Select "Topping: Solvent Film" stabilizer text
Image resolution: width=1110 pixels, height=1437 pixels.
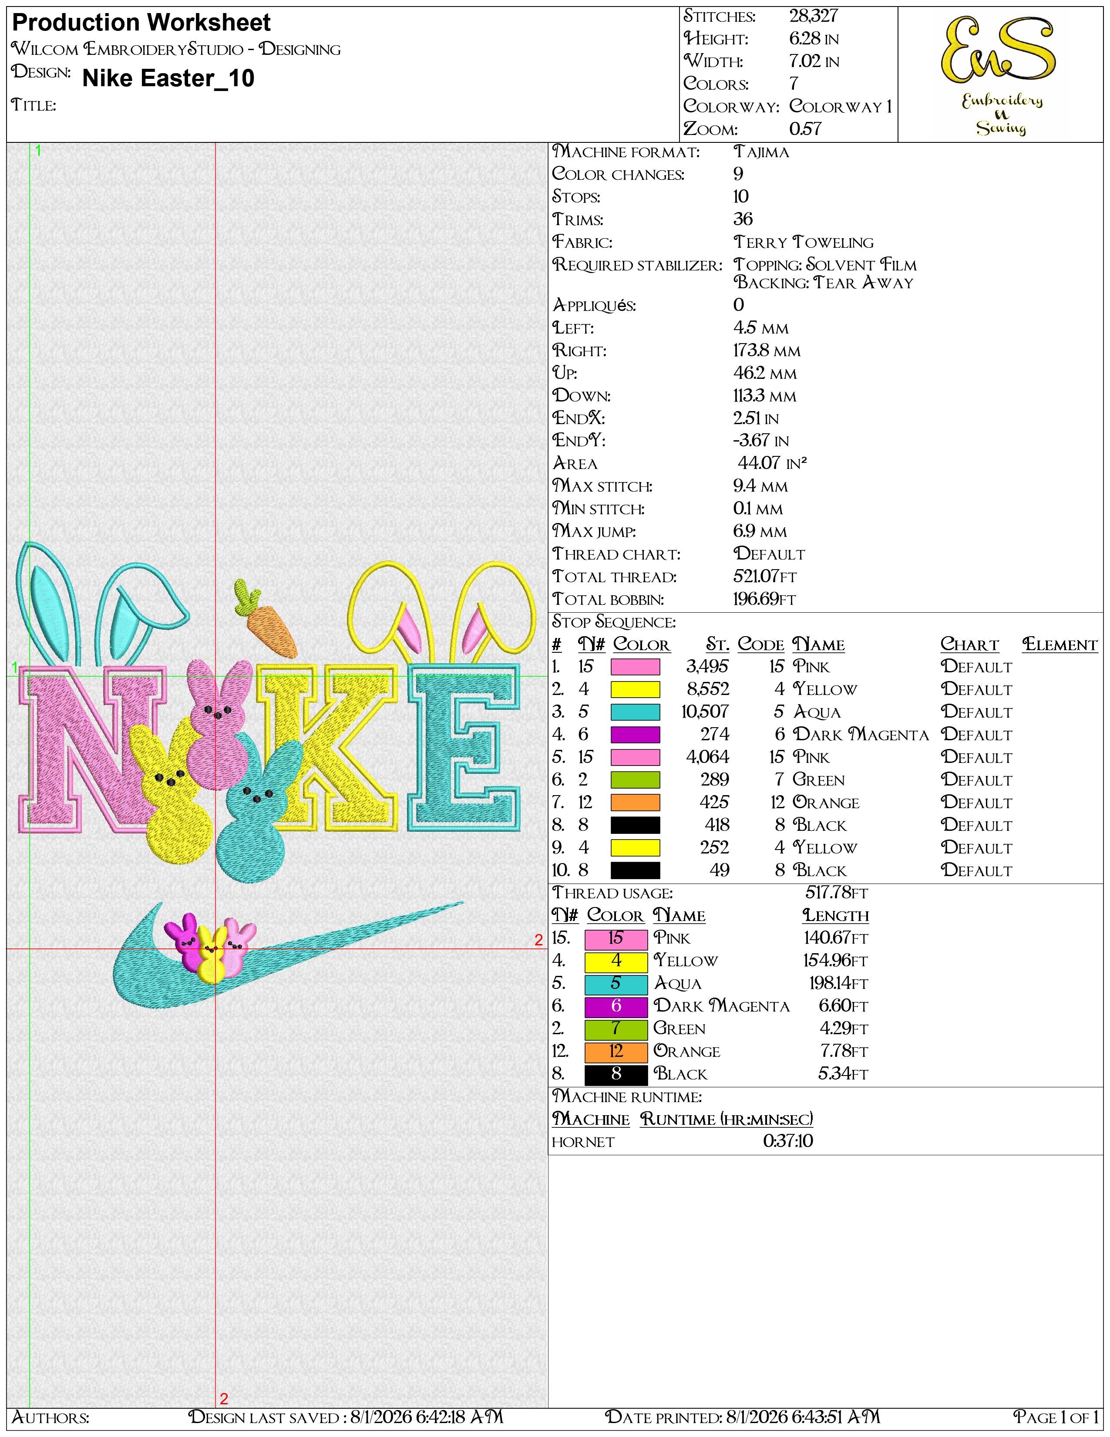pos(825,264)
